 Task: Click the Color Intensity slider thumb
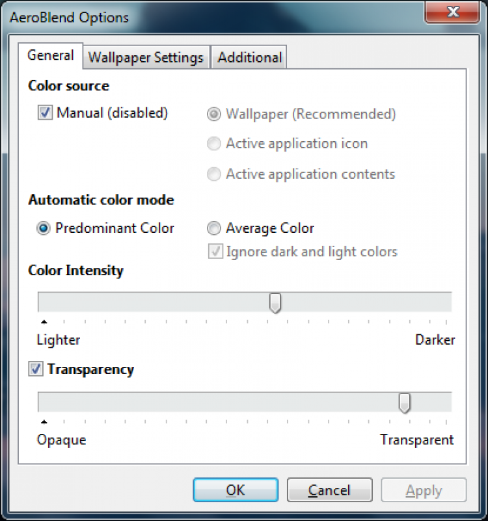coord(275,302)
